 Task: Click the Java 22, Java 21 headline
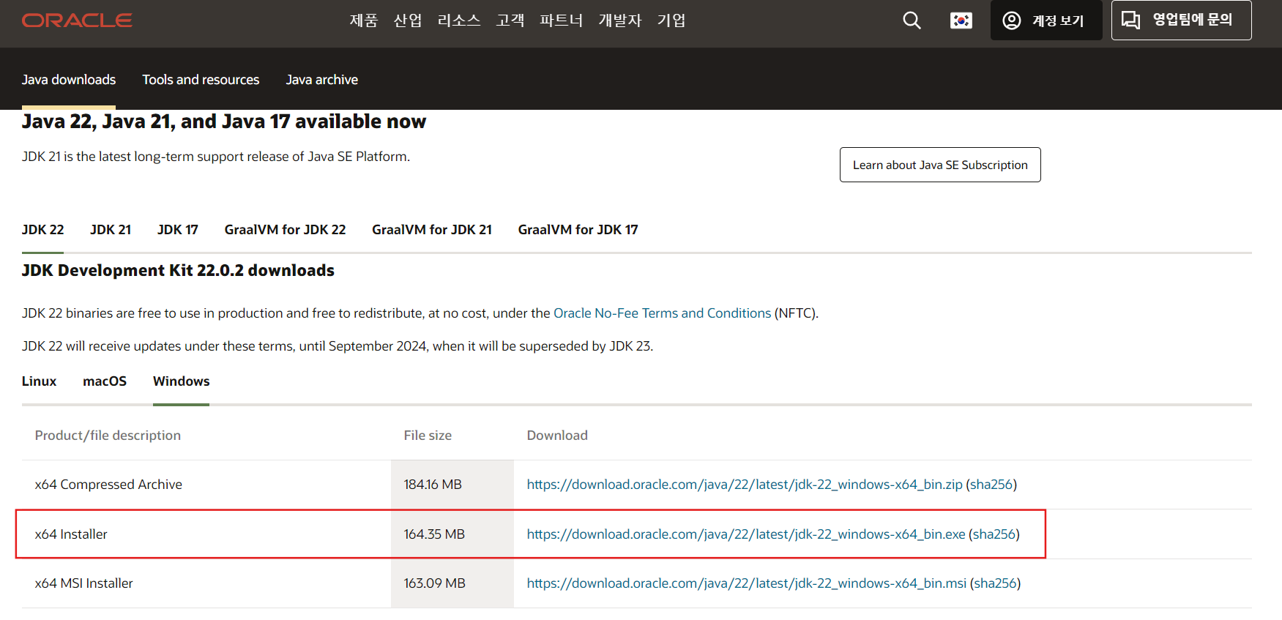click(x=224, y=122)
